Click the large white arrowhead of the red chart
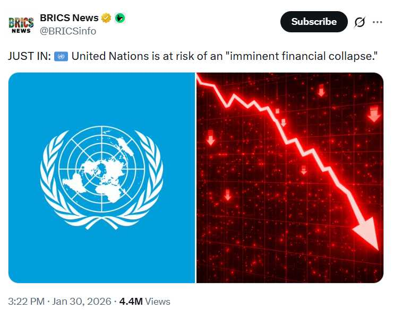This screenshot has width=393, height=318. pyautogui.click(x=365, y=233)
